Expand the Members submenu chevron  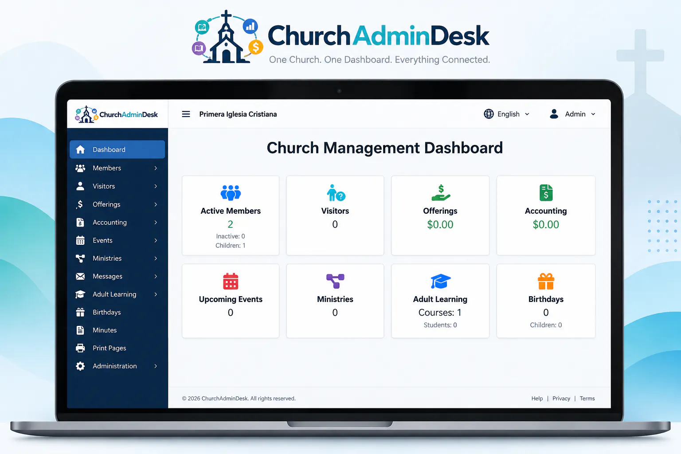tap(156, 168)
